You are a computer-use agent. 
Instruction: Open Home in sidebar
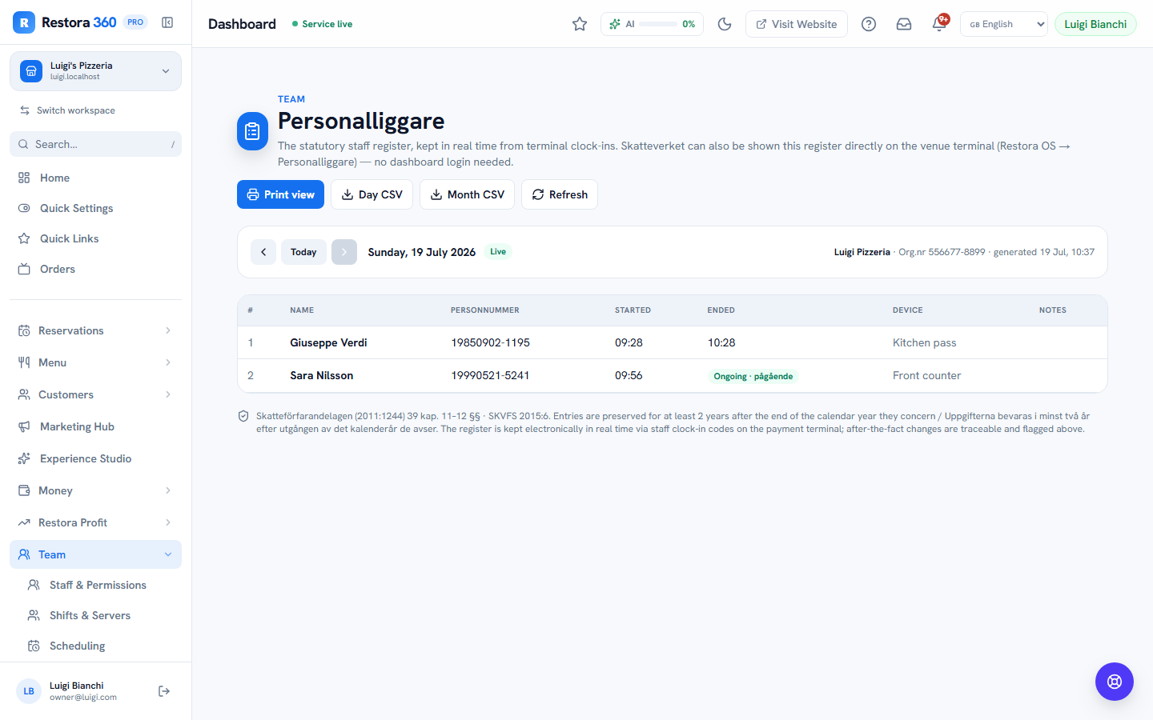[96, 178]
